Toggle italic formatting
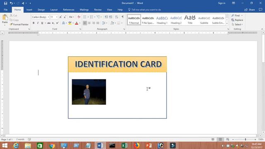265x149 pixels. click(x=38, y=23)
